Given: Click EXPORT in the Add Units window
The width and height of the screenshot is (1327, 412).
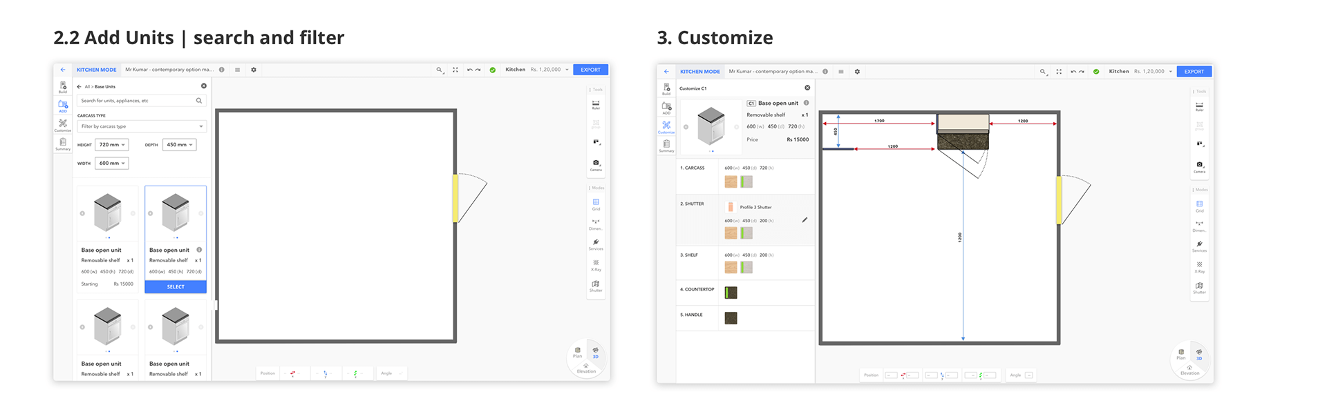Looking at the screenshot, I should pos(590,70).
